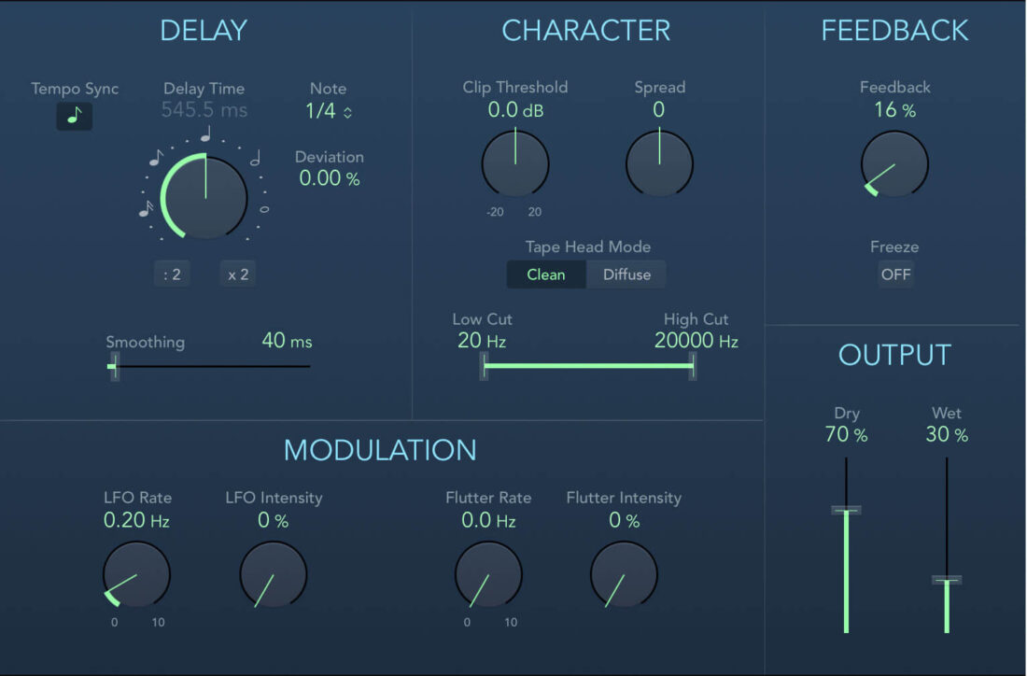Click the Wet output fader handle
The image size is (1027, 676).
pyautogui.click(x=947, y=580)
